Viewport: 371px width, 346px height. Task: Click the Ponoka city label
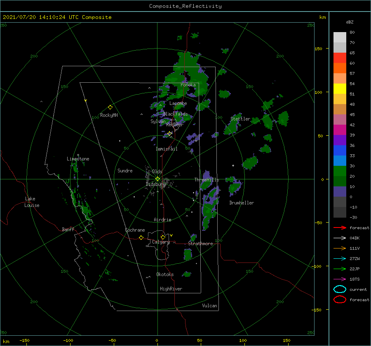(x=188, y=85)
